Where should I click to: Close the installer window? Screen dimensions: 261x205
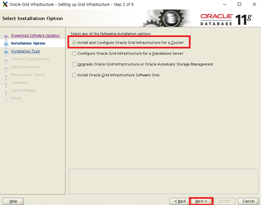click(254, 4)
